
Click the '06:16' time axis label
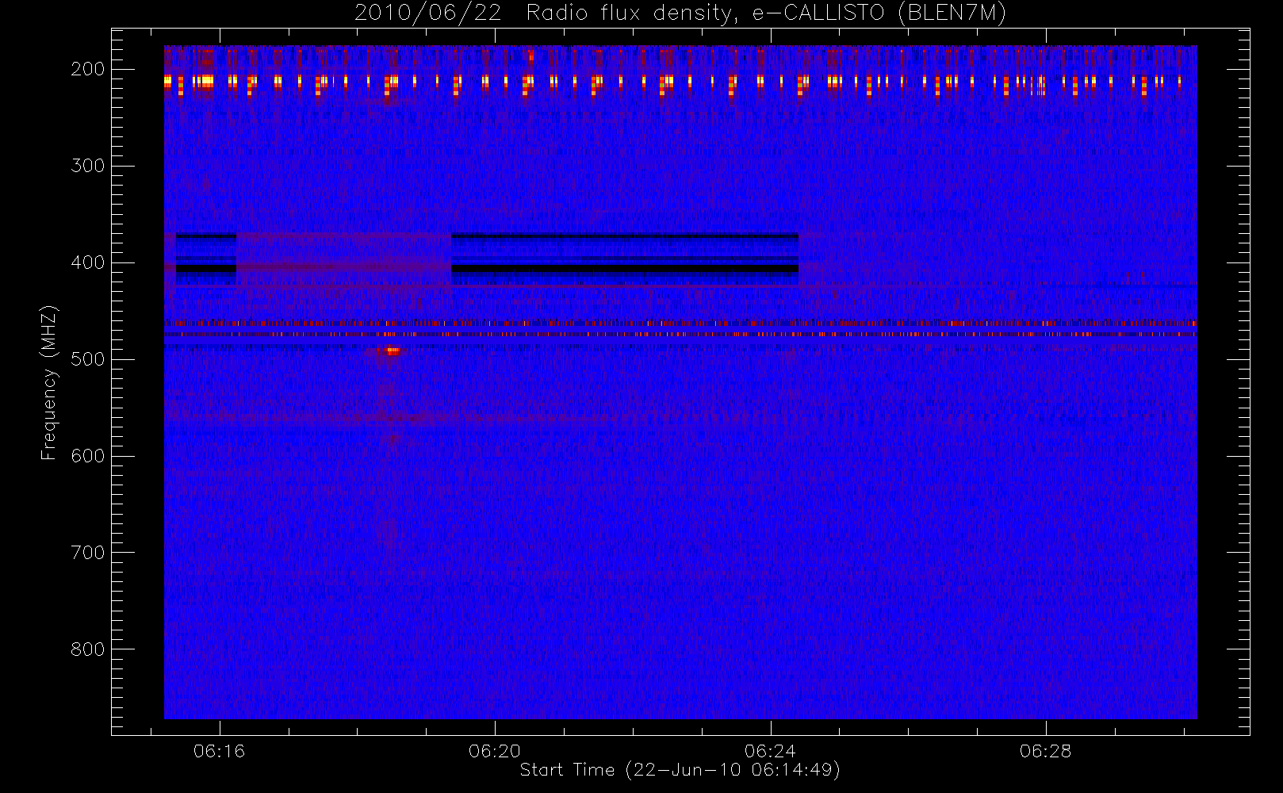pos(219,751)
